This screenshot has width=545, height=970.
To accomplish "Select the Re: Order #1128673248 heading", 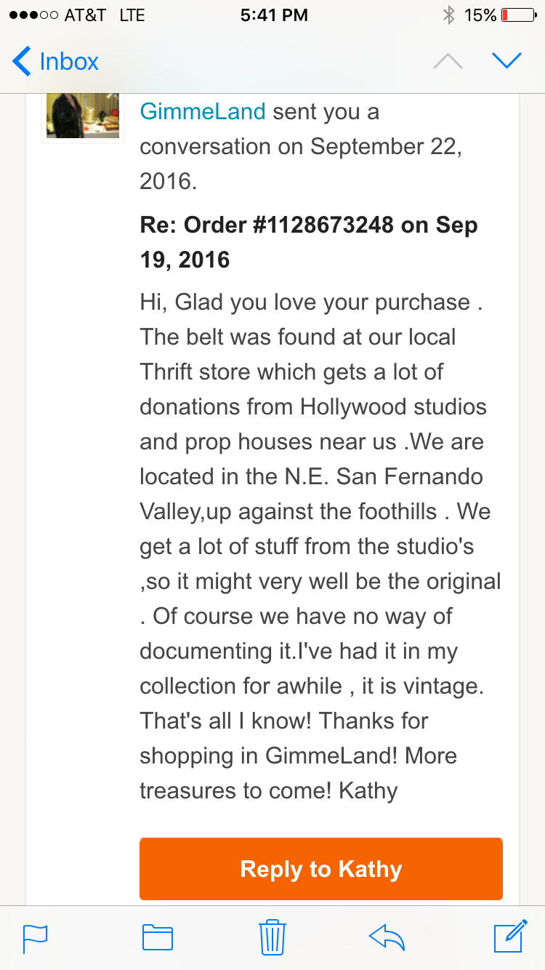I will pos(309,242).
